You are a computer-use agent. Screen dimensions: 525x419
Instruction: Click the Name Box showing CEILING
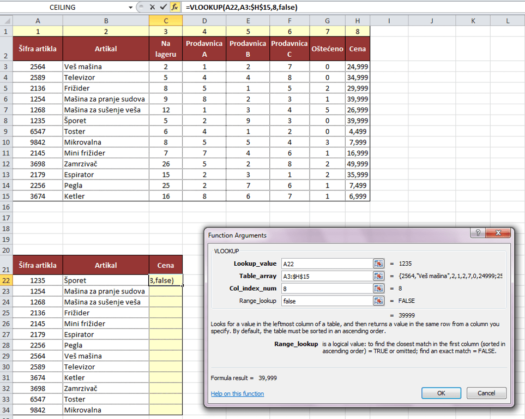click(x=63, y=8)
